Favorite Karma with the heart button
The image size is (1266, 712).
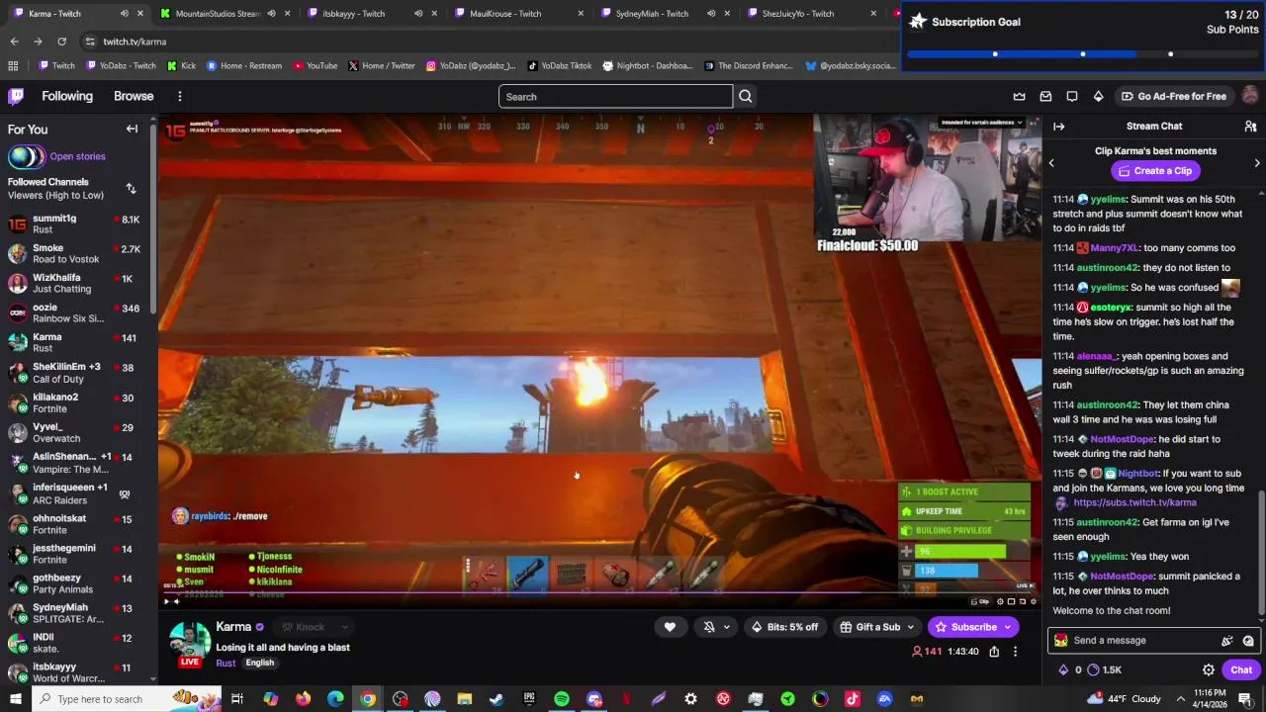670,627
